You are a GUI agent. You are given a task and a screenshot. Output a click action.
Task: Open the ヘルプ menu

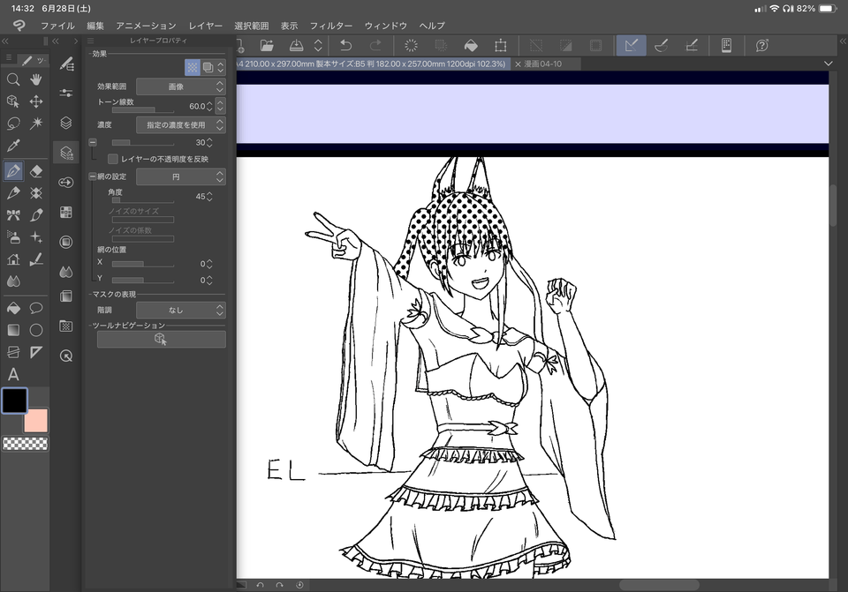tap(432, 26)
